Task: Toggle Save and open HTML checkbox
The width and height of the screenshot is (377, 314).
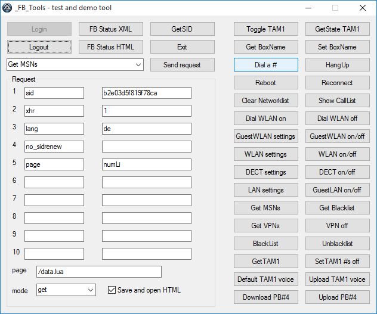Action: (112, 290)
